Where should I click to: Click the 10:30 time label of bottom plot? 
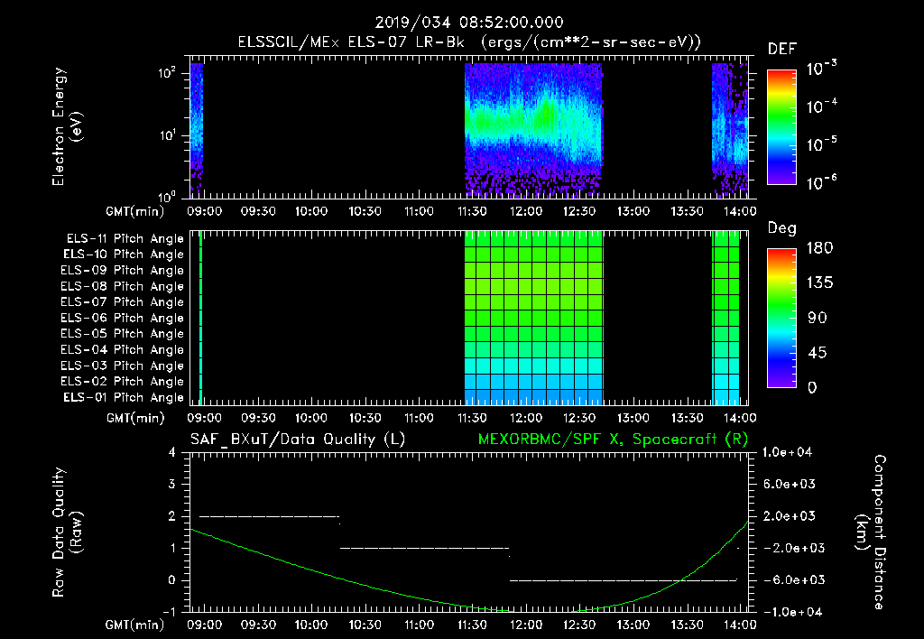(x=365, y=625)
